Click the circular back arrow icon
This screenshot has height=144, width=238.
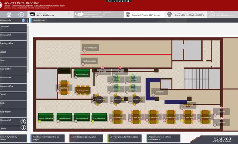click(21, 15)
